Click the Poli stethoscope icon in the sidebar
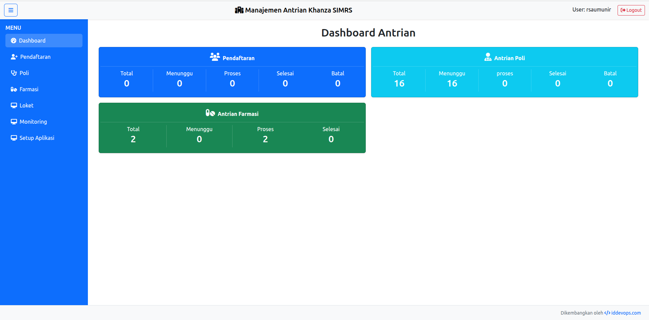649x320 pixels. (14, 73)
